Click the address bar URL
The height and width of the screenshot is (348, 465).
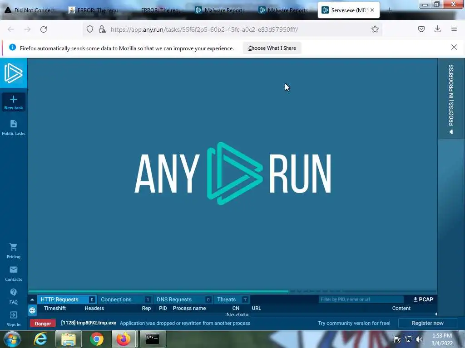coord(204,29)
